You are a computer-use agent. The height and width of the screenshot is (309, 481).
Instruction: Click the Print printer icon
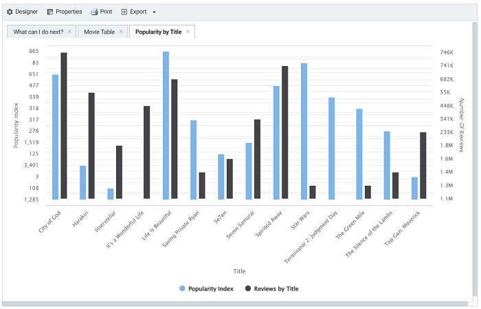pos(94,12)
